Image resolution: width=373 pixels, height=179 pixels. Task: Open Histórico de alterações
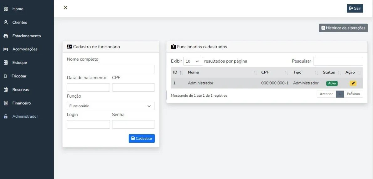click(343, 28)
